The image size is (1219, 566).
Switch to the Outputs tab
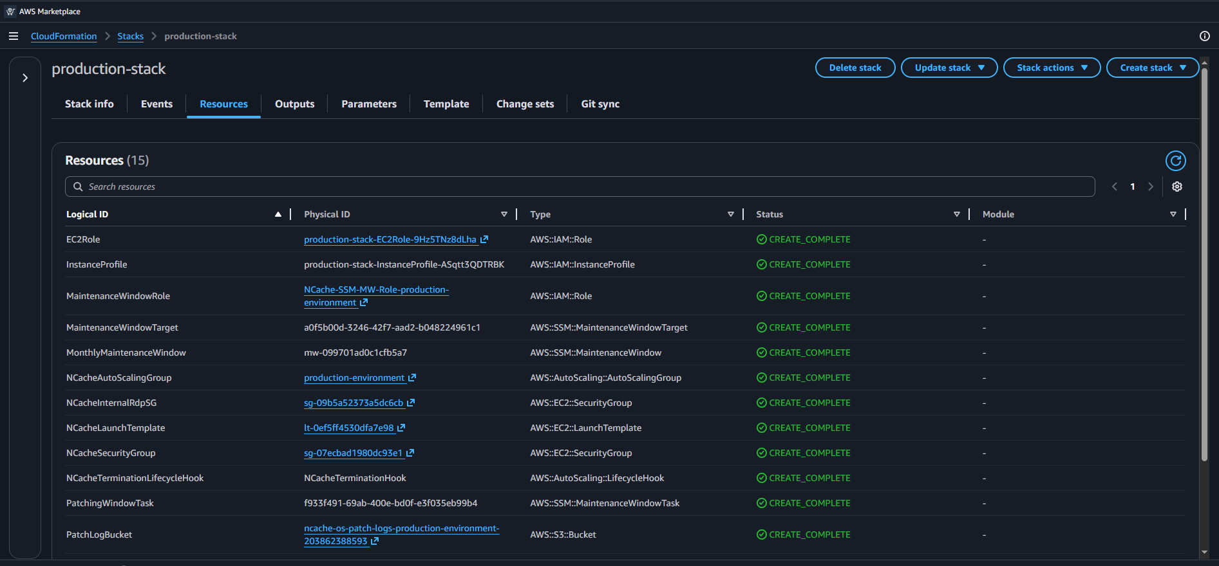tap(295, 104)
